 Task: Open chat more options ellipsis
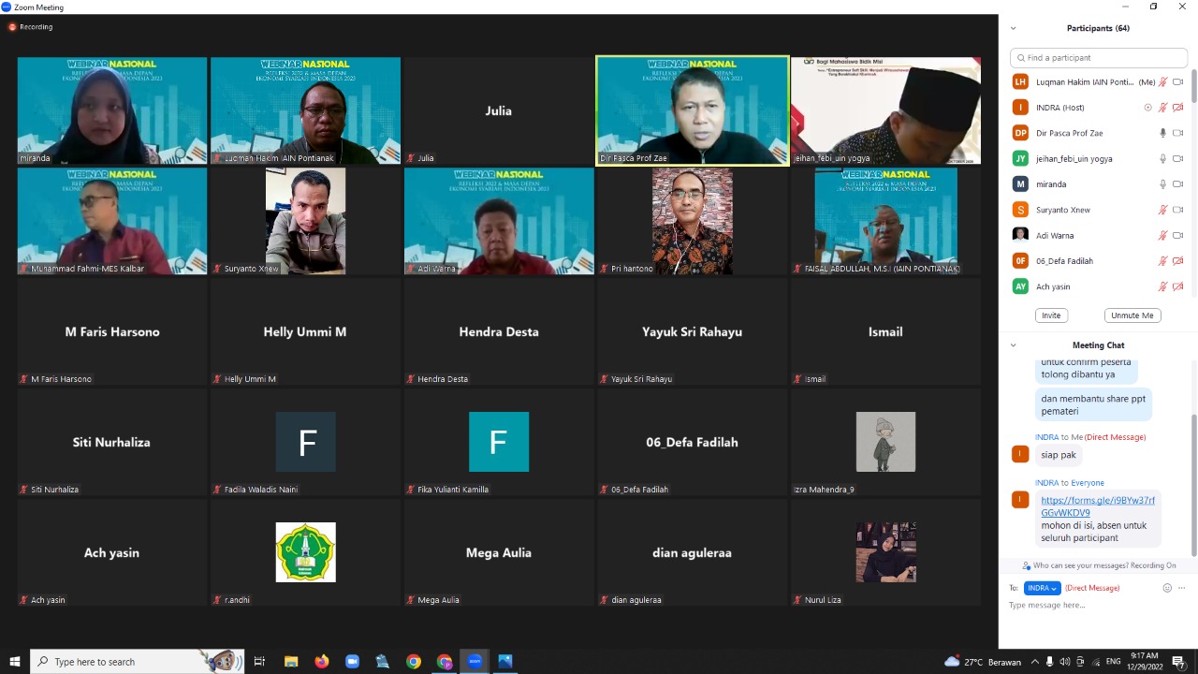pos(1181,588)
